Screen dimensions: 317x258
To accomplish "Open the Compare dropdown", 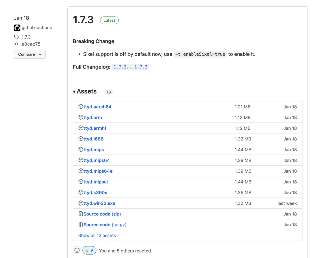I will (x=30, y=54).
